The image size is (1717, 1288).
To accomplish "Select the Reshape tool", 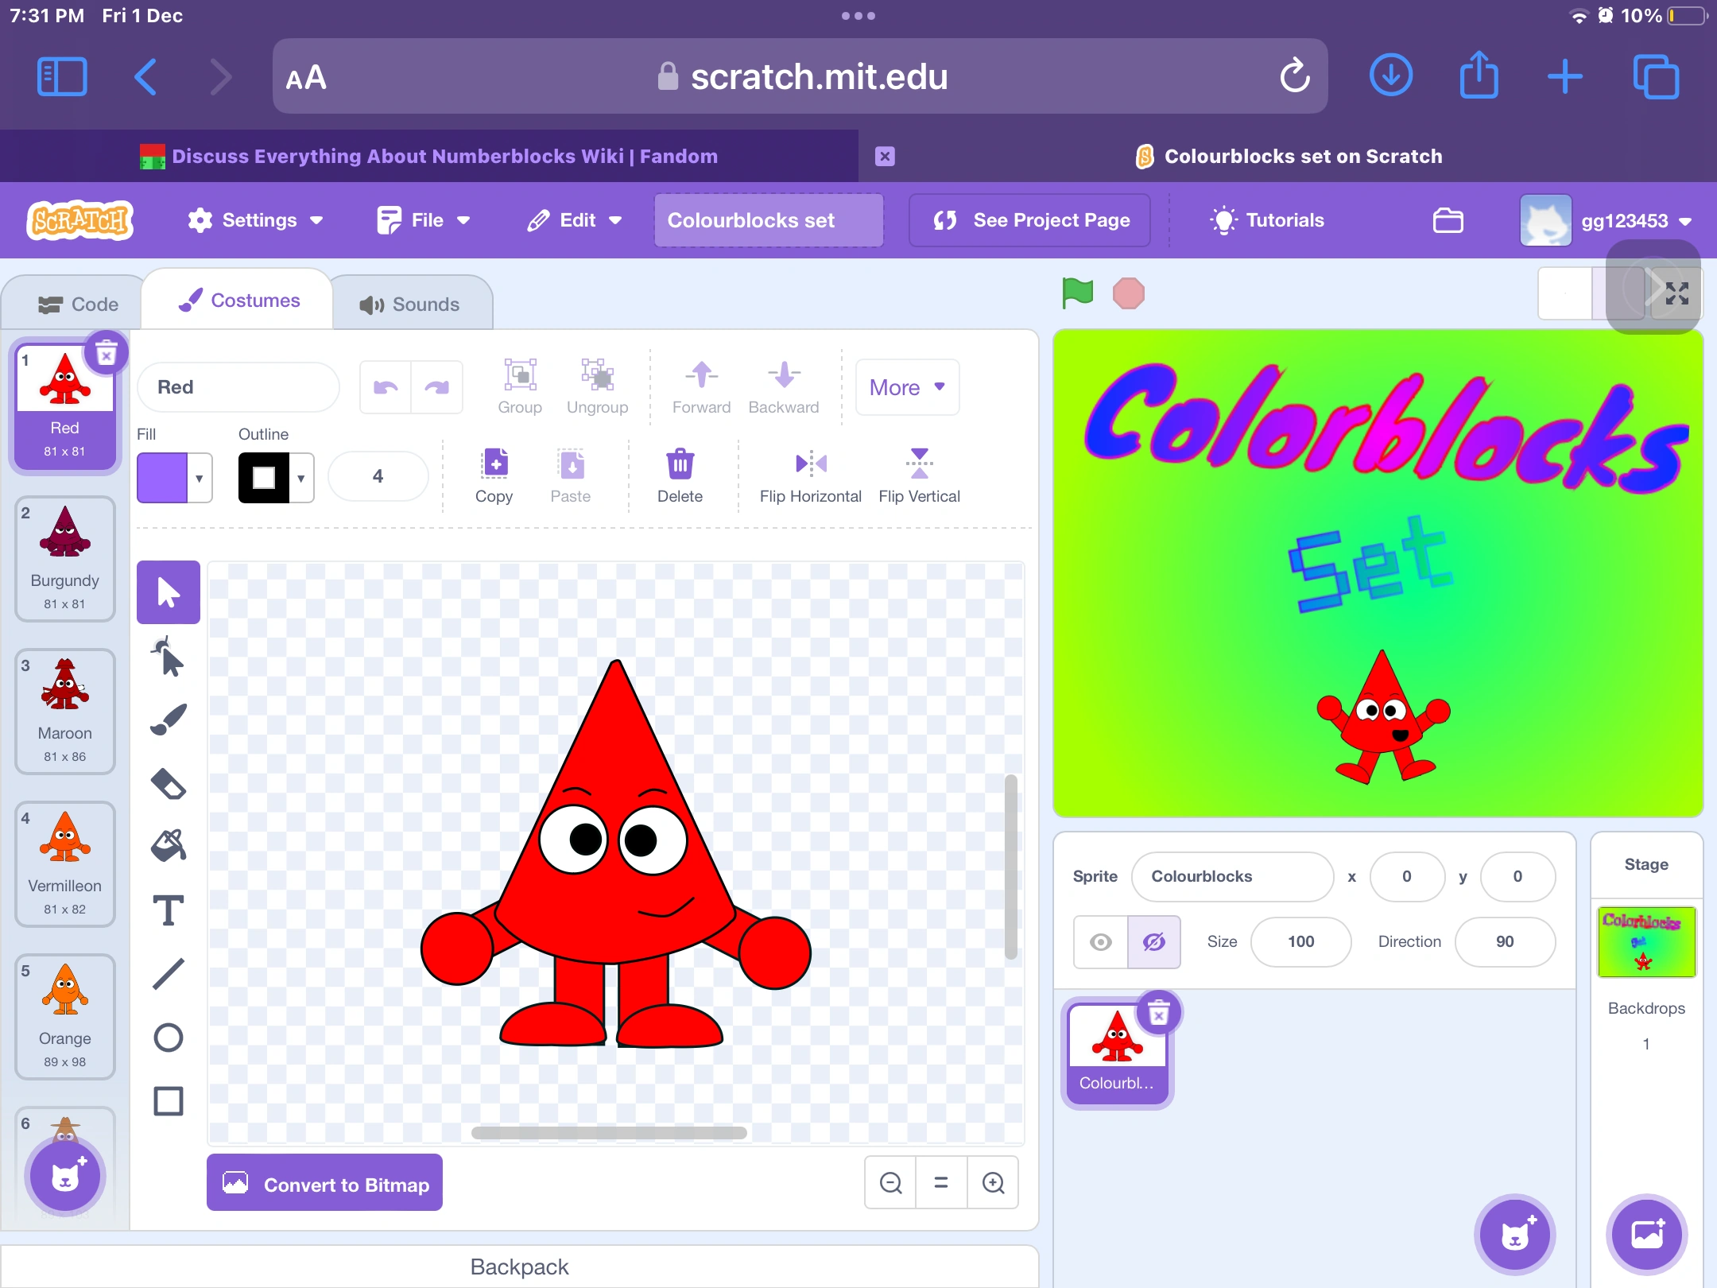I will [169, 657].
